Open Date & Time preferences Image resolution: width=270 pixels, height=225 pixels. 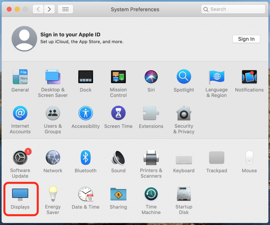pos(85,194)
